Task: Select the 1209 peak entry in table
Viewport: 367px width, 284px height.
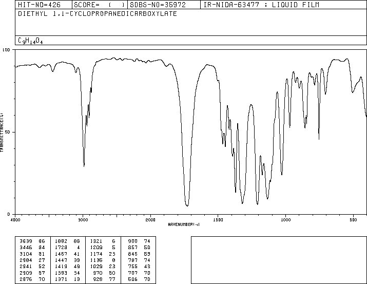Action: 103,248
